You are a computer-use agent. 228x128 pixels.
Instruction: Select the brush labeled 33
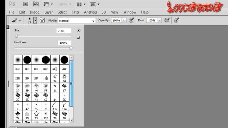pos(18,106)
